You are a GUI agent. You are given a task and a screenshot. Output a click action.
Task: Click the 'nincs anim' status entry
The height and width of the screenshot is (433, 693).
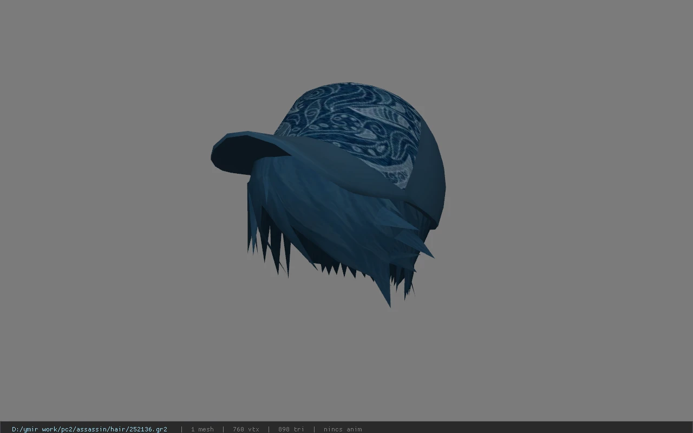coord(343,429)
